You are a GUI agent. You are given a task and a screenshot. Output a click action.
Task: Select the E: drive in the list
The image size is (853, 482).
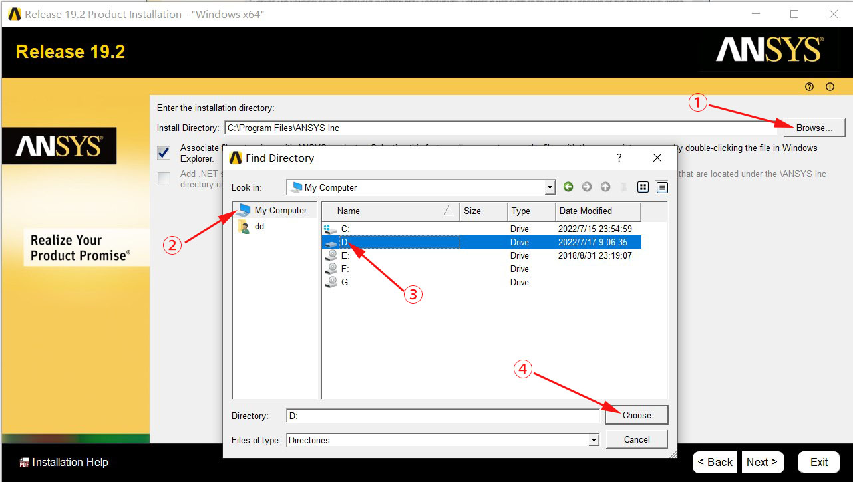click(x=345, y=255)
